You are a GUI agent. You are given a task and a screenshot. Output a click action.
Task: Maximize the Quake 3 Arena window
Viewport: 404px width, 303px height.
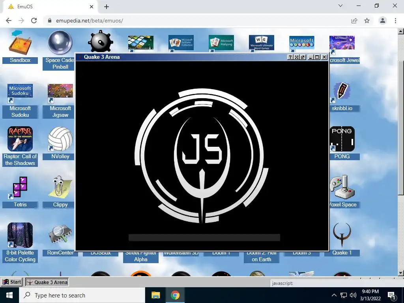[317, 57]
